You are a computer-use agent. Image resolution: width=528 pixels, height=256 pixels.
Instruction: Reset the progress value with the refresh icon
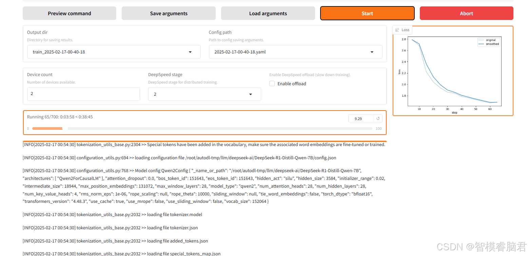(x=378, y=119)
